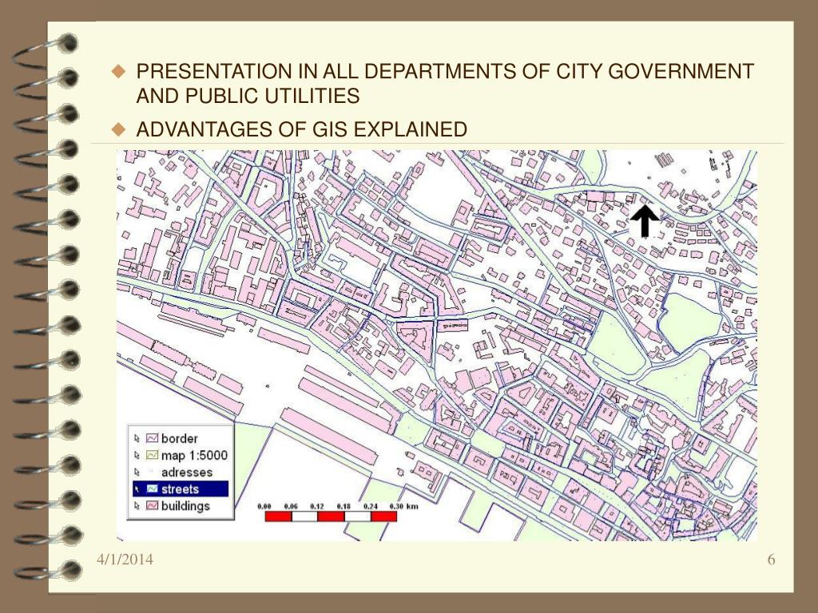Click the selectable cursor icon beside buildings
The width and height of the screenshot is (818, 613).
(137, 505)
